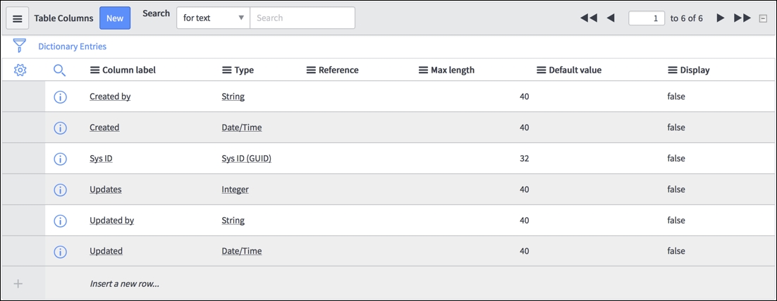Open the list hamburger menu button
Viewport: 777px width, 301px height.
18,18
